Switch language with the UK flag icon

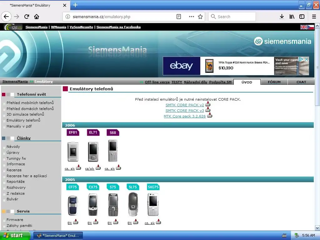(x=304, y=27)
